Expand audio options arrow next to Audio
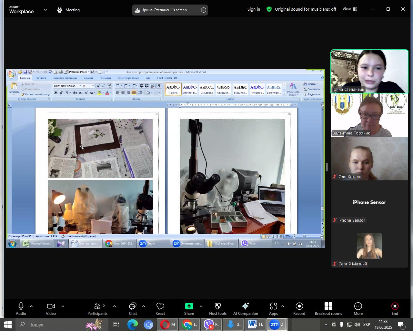Screen dimensions: 413x331 [x=31, y=306]
